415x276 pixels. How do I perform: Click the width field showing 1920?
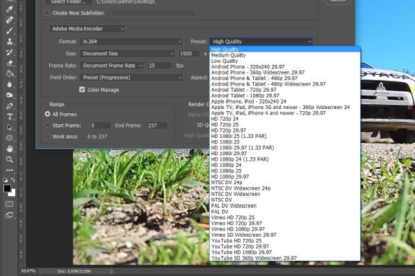(189, 54)
